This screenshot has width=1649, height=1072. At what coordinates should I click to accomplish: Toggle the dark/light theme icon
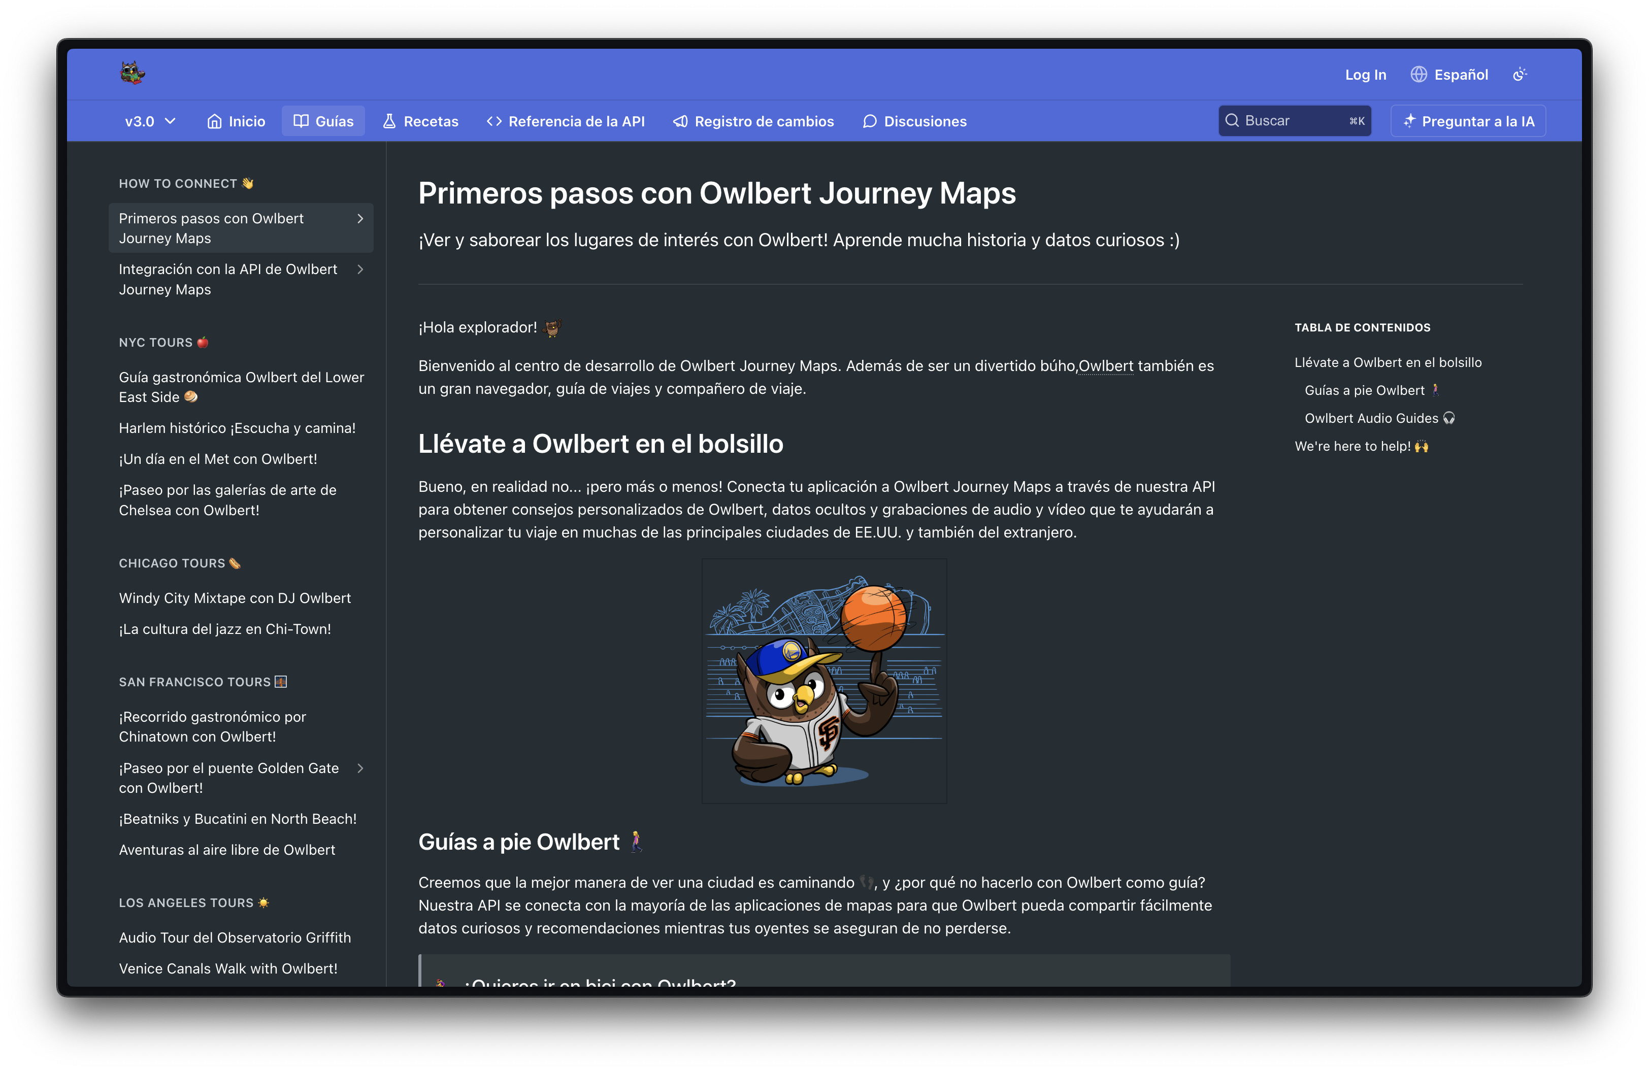coord(1520,75)
